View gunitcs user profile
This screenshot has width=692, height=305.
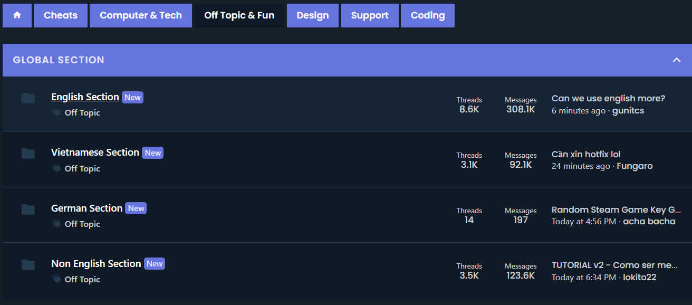click(628, 111)
